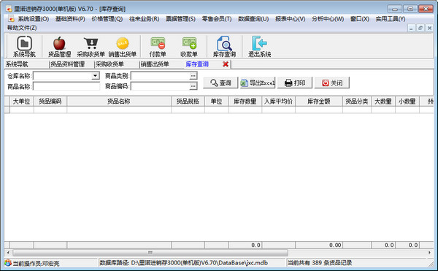Click the 打印 print button

[295, 83]
